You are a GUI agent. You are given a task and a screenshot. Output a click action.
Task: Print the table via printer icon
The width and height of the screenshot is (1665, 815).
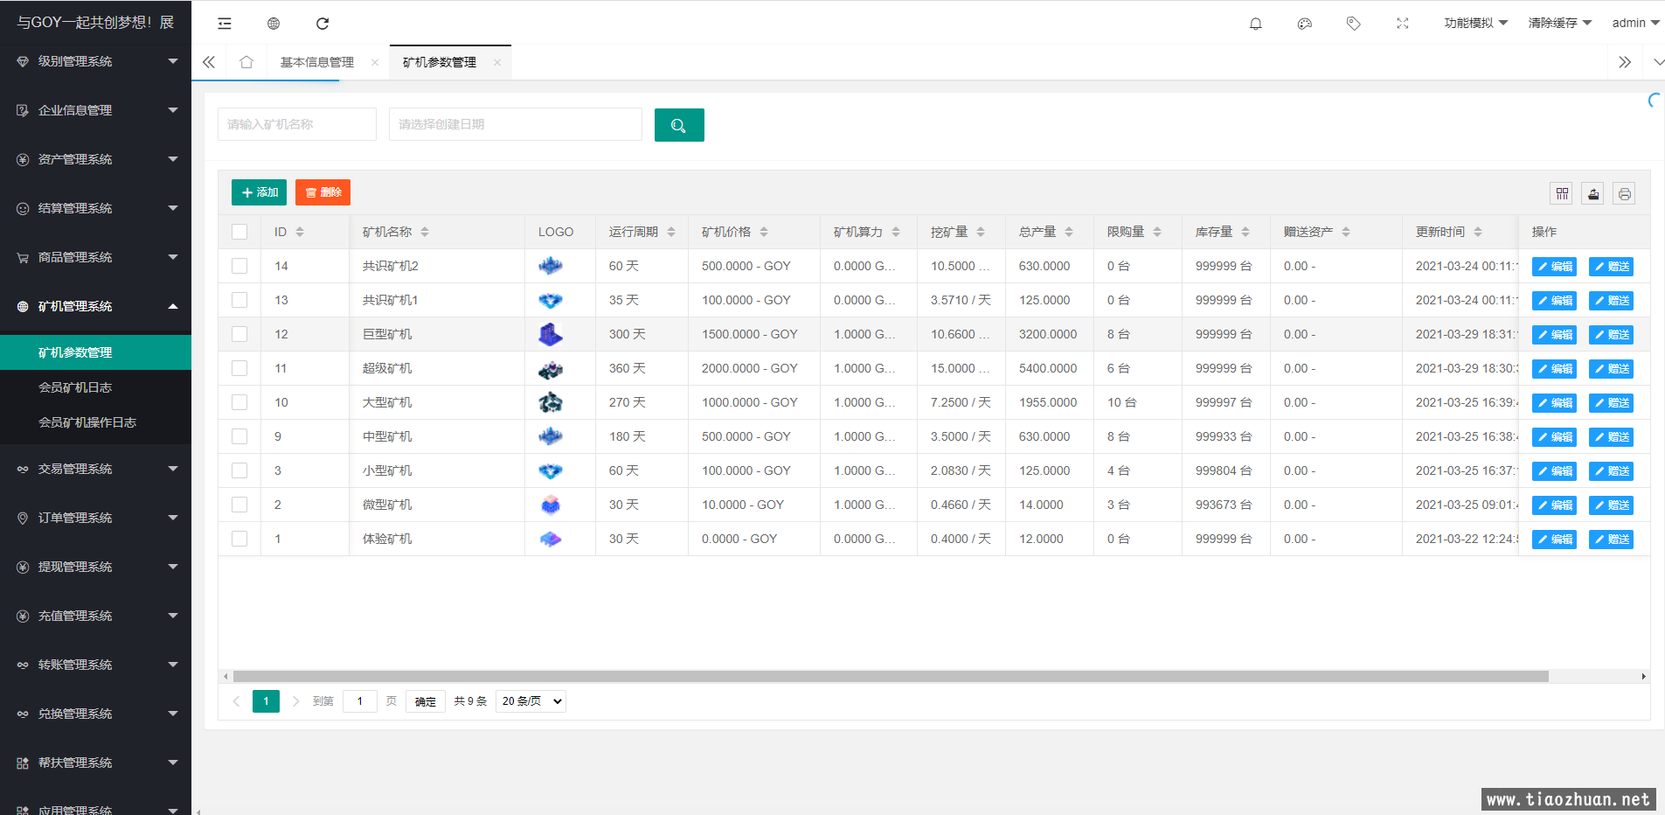[1624, 193]
